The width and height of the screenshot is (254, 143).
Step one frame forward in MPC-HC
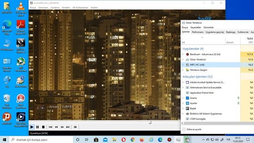point(75,127)
